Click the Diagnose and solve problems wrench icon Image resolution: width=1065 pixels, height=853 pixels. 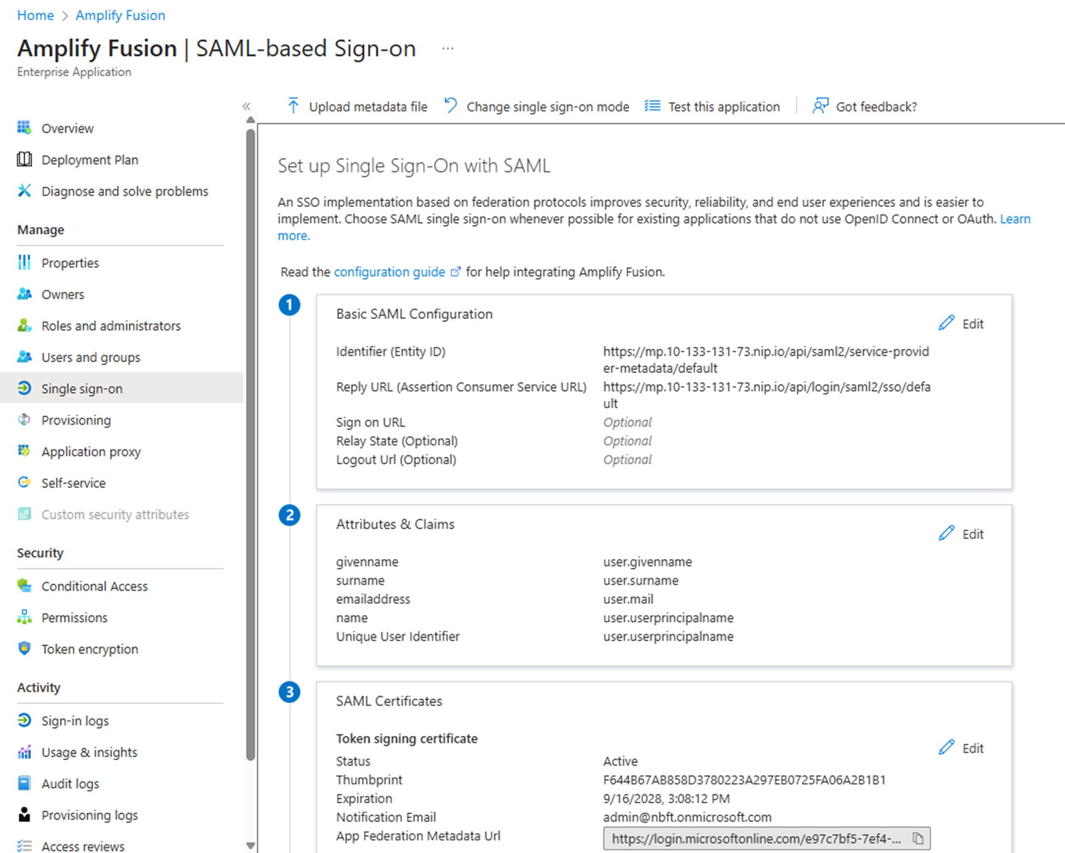pyautogui.click(x=24, y=191)
